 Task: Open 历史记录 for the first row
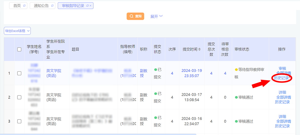(x=281, y=78)
